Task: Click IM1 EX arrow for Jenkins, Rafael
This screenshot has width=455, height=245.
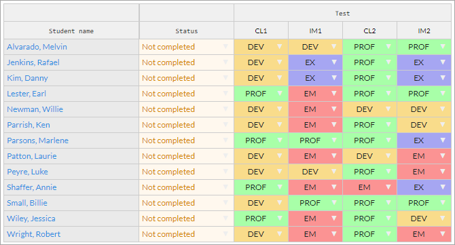Action: (x=334, y=62)
